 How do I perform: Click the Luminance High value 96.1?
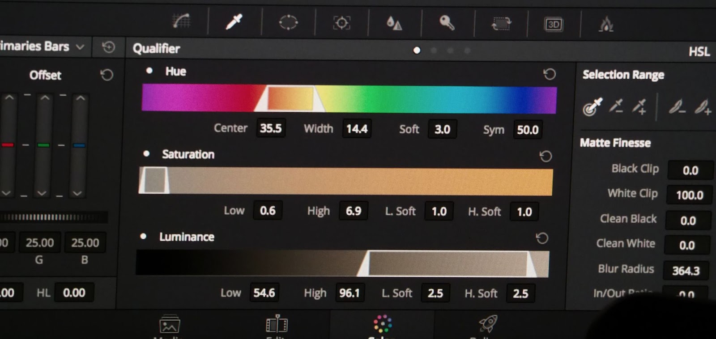tap(349, 293)
